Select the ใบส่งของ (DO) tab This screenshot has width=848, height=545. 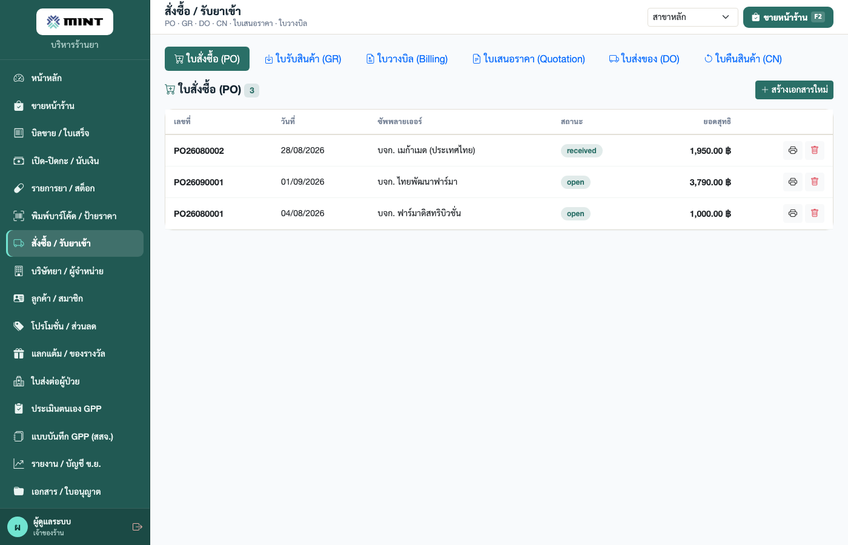tap(644, 59)
